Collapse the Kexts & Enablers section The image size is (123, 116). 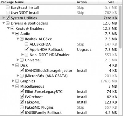click(8, 28)
